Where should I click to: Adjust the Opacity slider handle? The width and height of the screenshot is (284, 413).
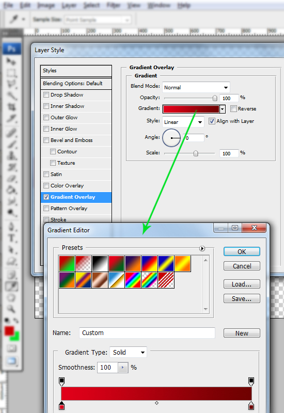point(215,98)
